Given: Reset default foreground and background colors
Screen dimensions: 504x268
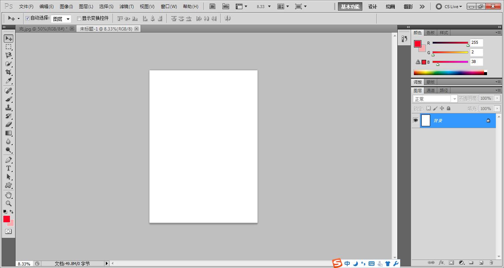Looking at the screenshot, I should (x=5, y=212).
